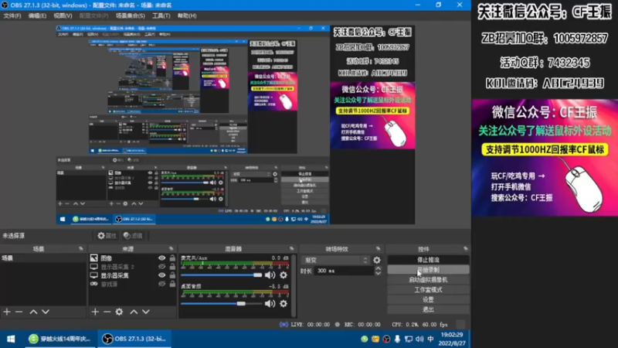Float the 混音器 dock panel
The height and width of the screenshot is (348, 618).
(x=292, y=249)
